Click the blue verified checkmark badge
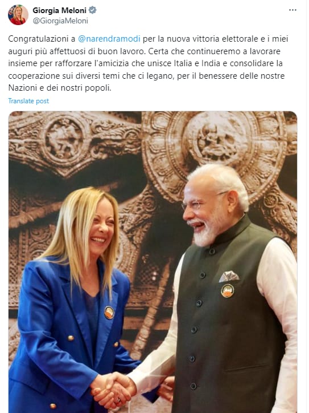 tap(93, 10)
